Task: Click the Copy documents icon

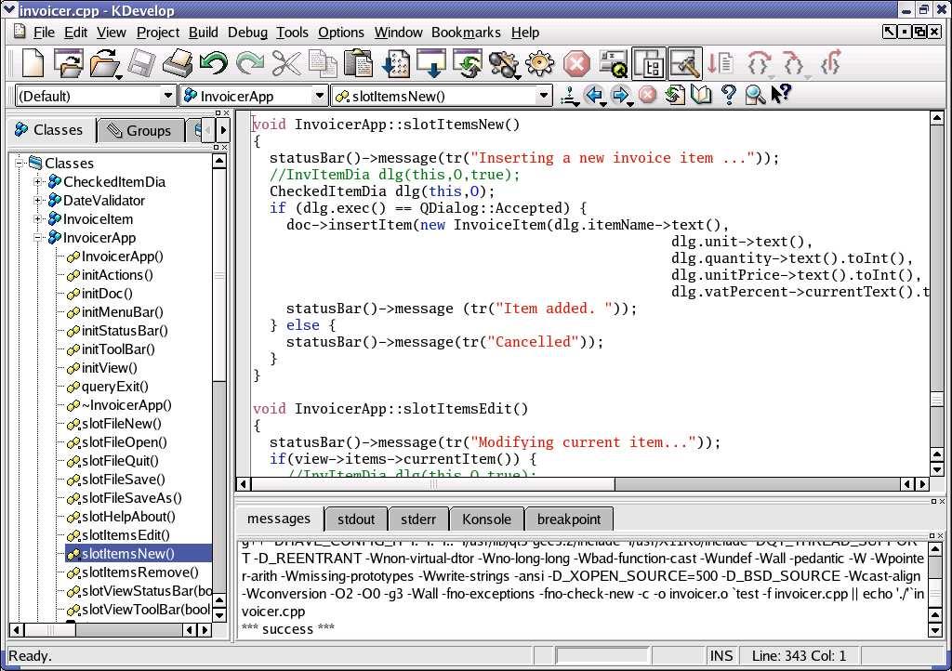Action: (323, 63)
